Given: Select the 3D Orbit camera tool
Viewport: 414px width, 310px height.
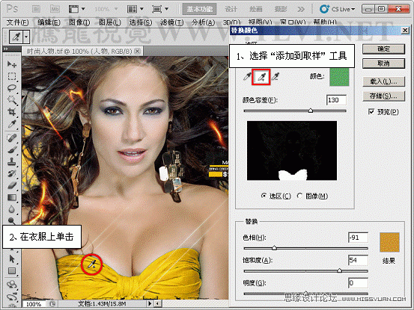Looking at the screenshot, I should point(12,297).
